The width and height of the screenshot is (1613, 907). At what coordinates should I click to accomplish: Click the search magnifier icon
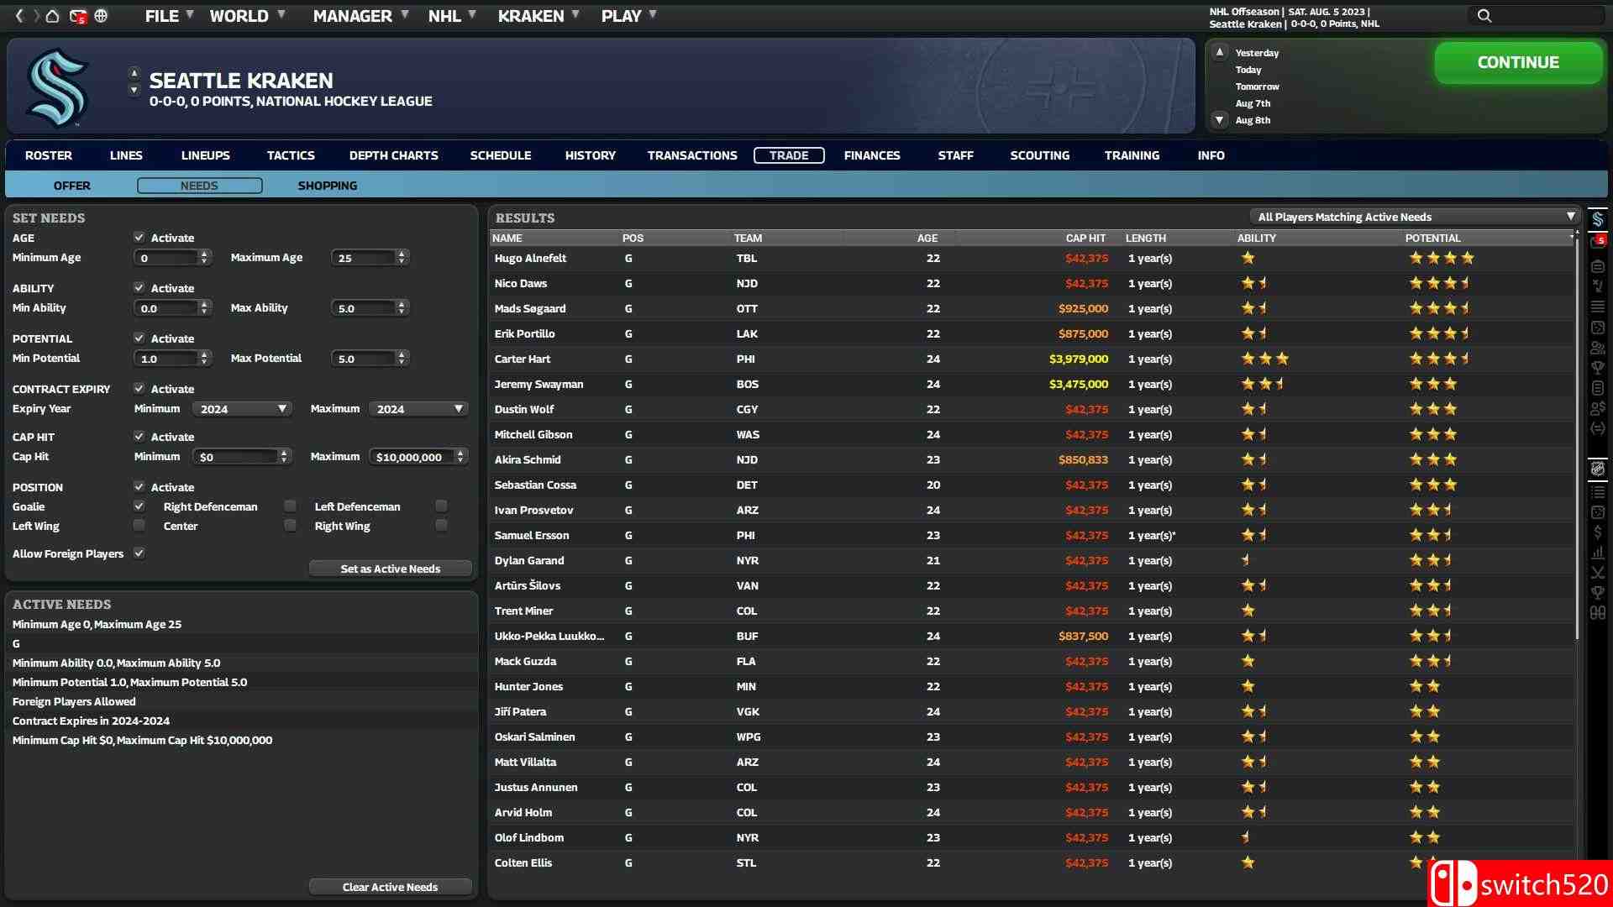pyautogui.click(x=1484, y=16)
